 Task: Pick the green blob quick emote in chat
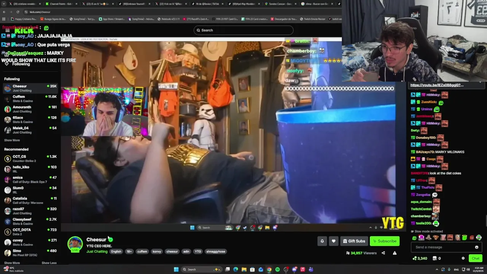tap(414, 238)
